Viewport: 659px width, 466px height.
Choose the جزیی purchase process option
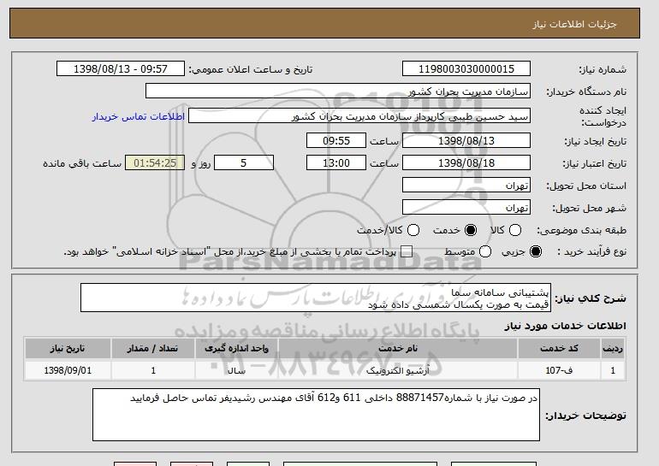click(536, 251)
